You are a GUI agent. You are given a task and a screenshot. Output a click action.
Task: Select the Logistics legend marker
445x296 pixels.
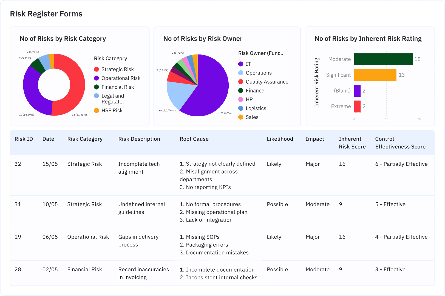[x=241, y=108]
